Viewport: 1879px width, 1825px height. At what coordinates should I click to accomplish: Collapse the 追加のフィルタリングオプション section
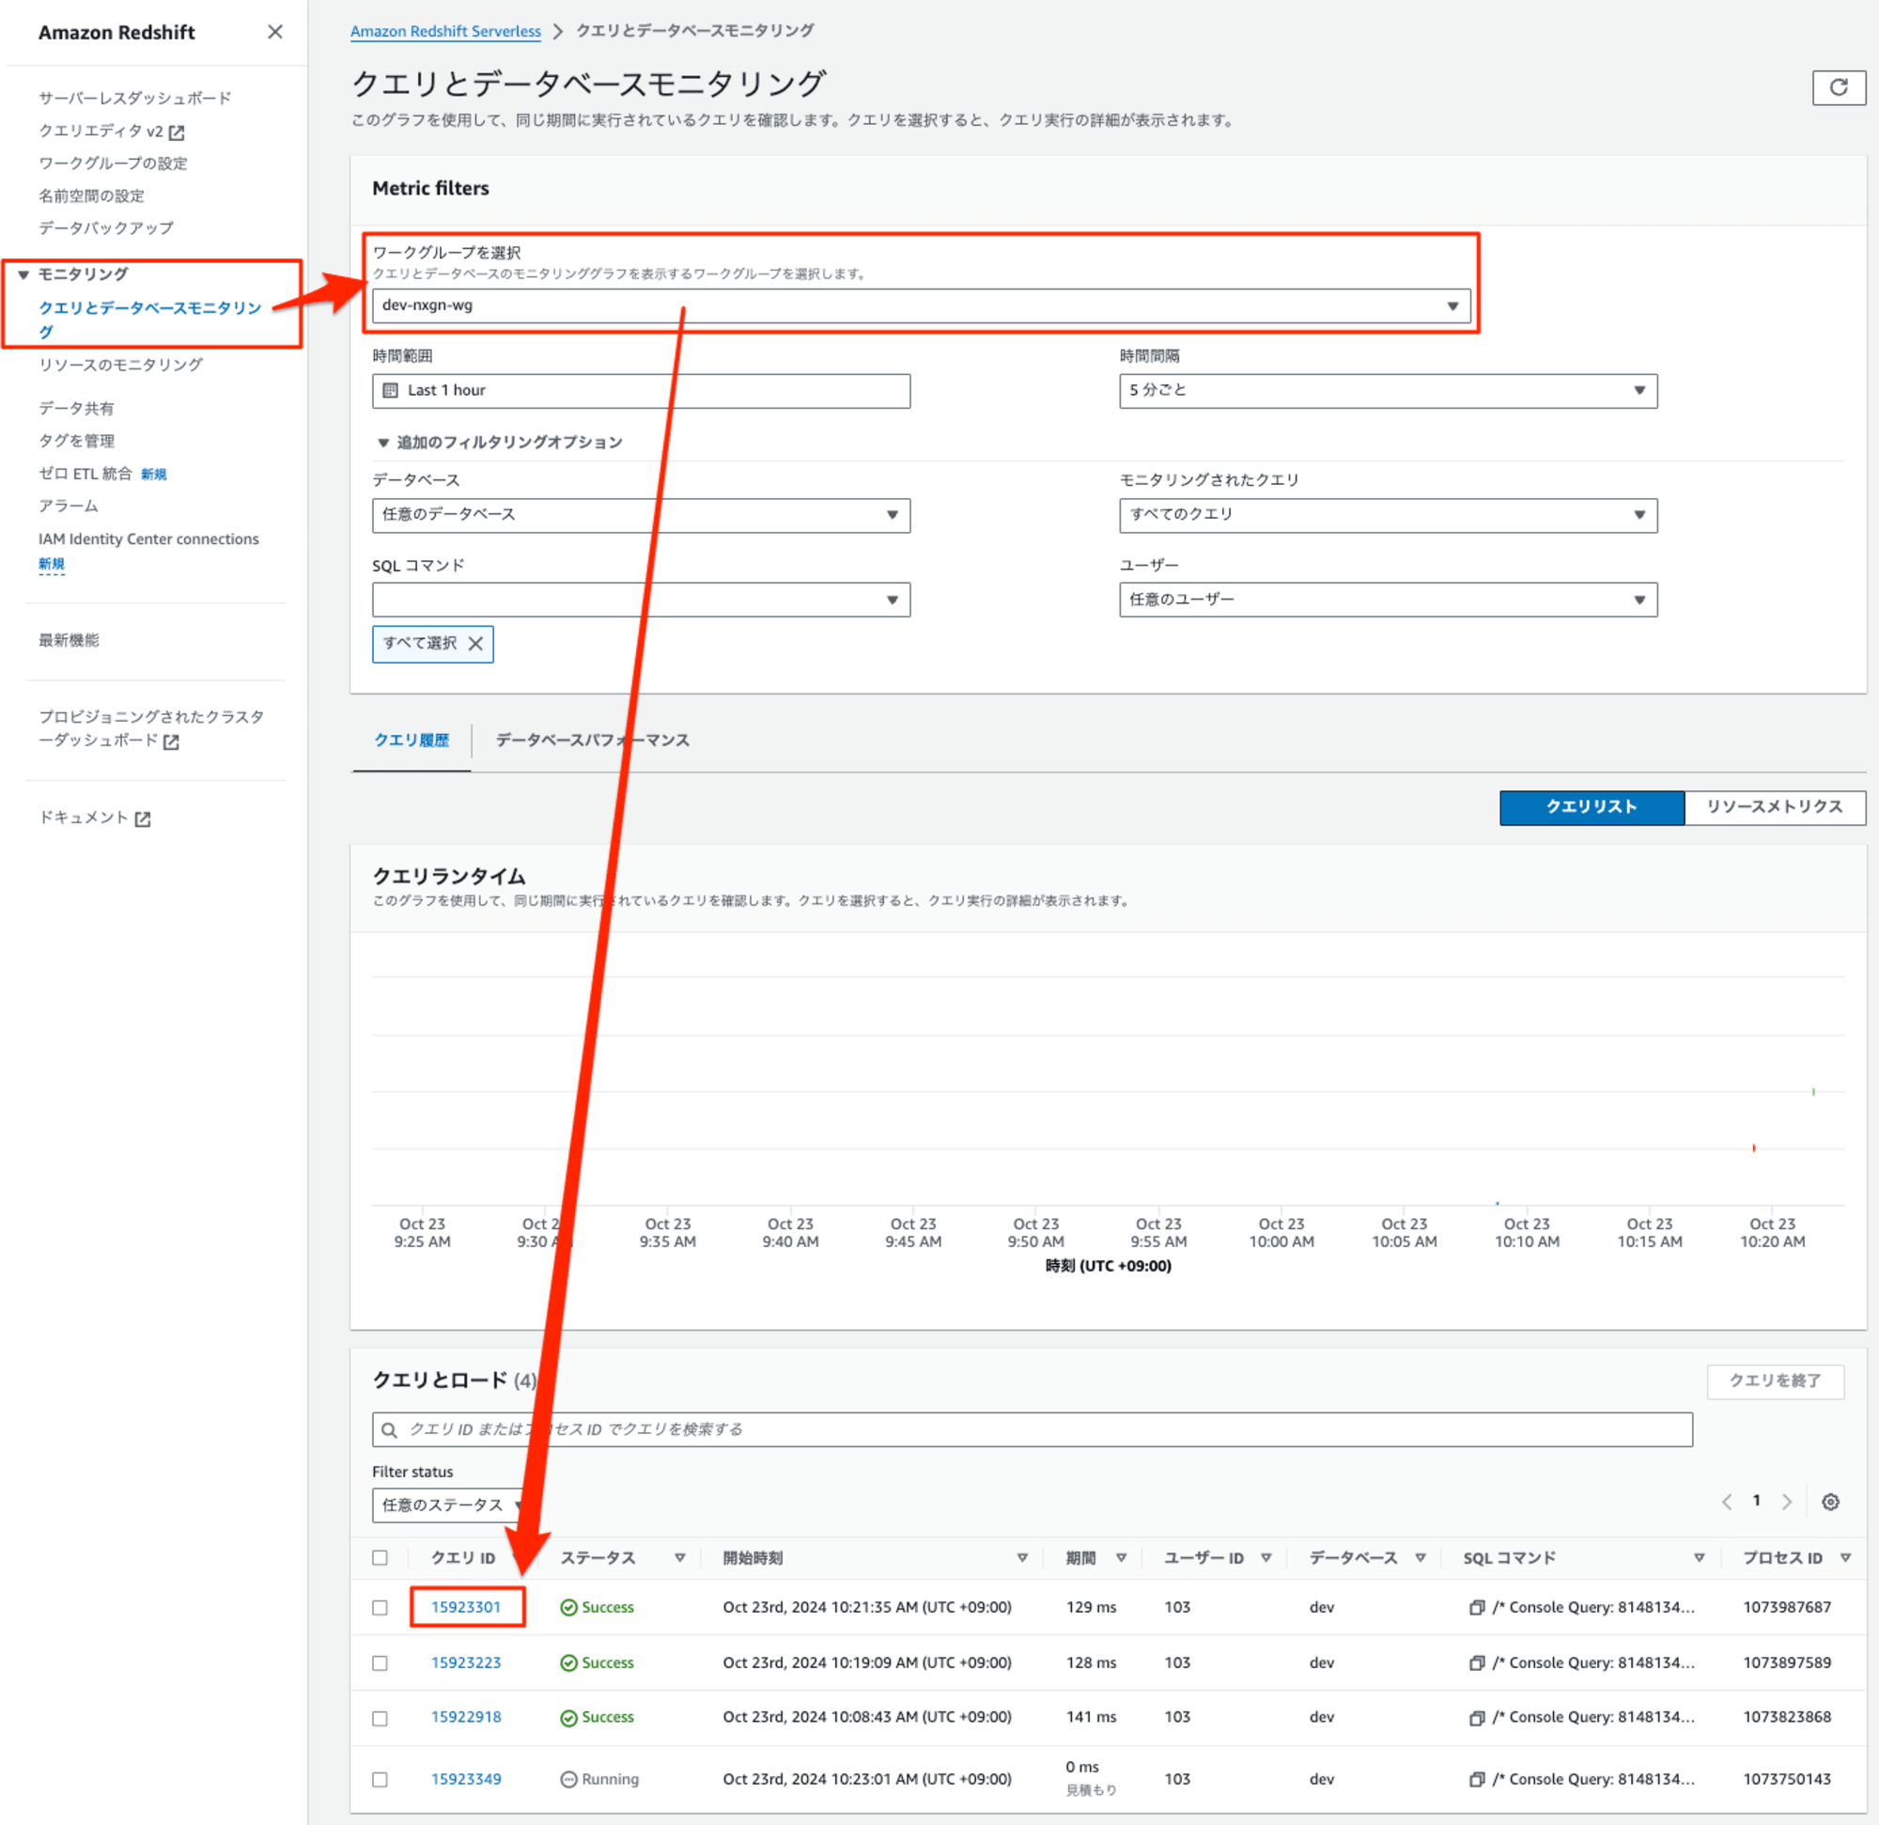[500, 442]
